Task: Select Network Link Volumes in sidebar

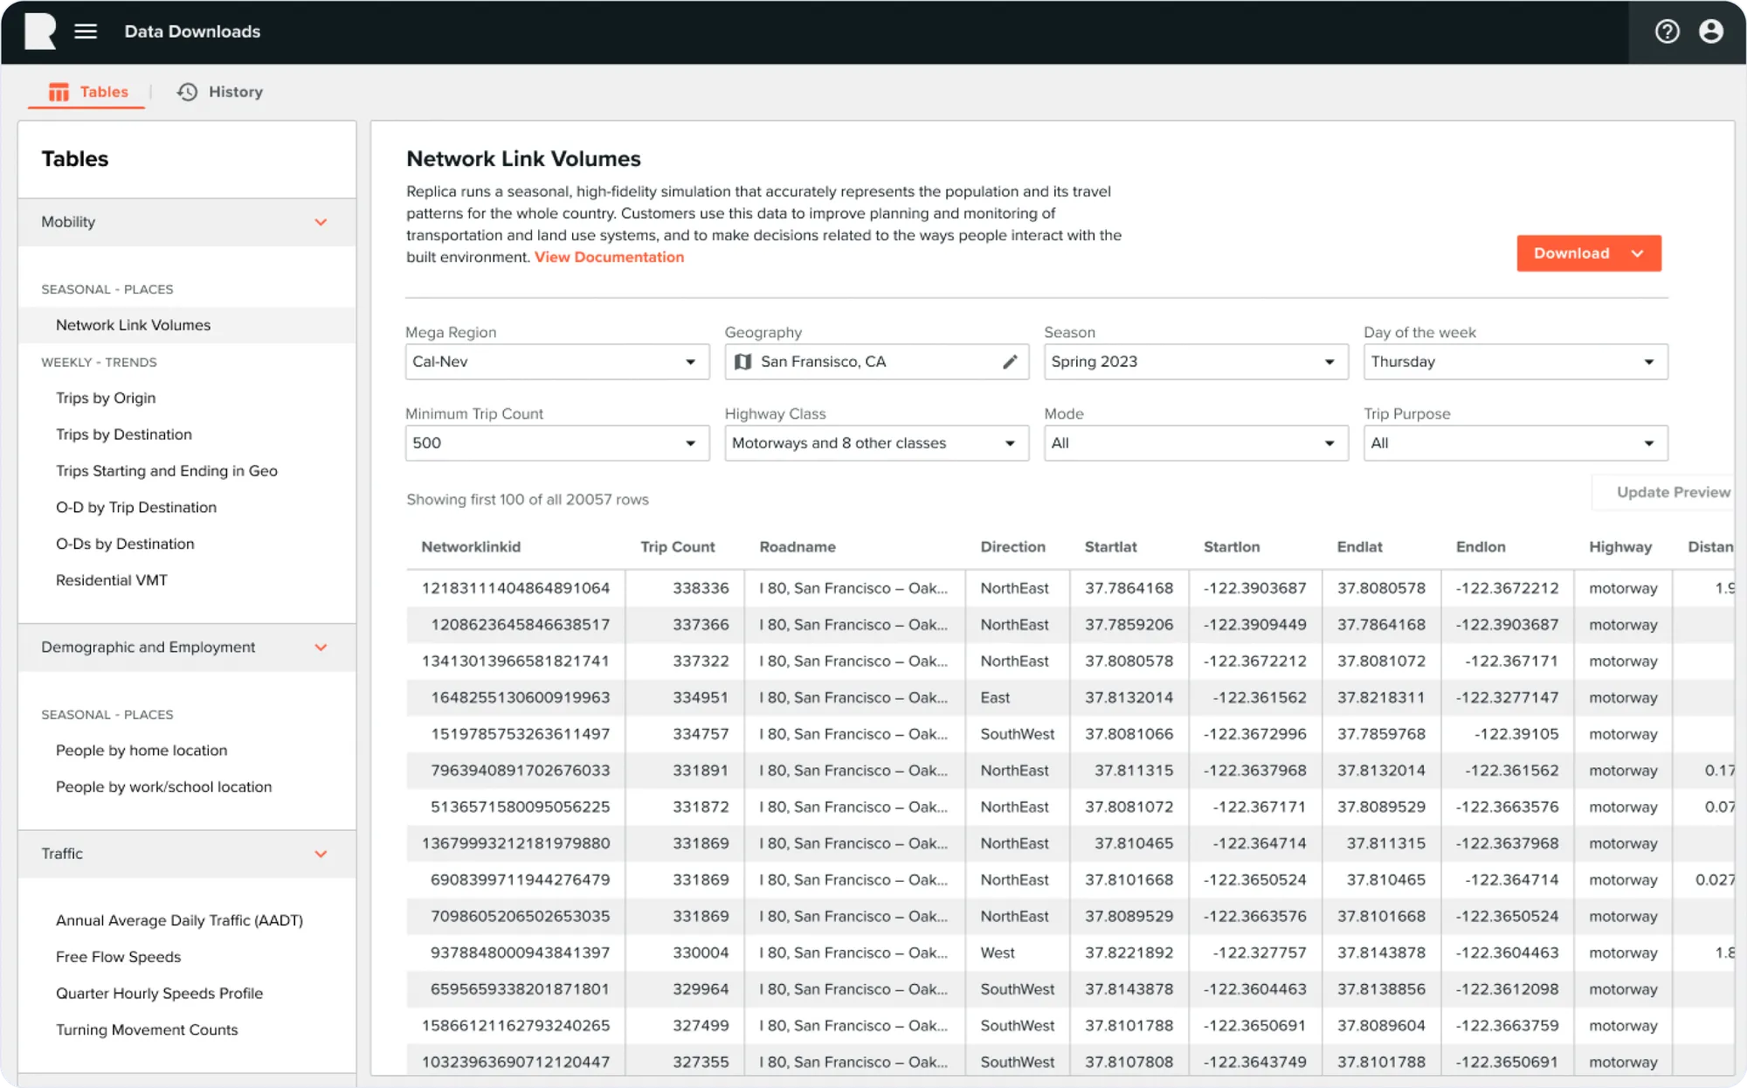Action: pyautogui.click(x=187, y=325)
